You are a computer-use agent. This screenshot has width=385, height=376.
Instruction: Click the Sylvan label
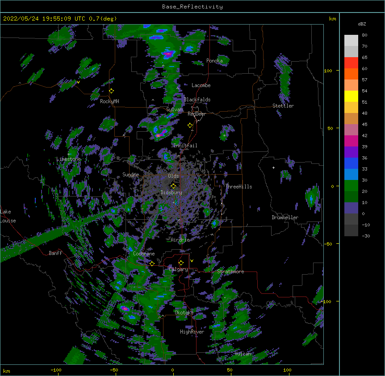pyautogui.click(x=174, y=109)
